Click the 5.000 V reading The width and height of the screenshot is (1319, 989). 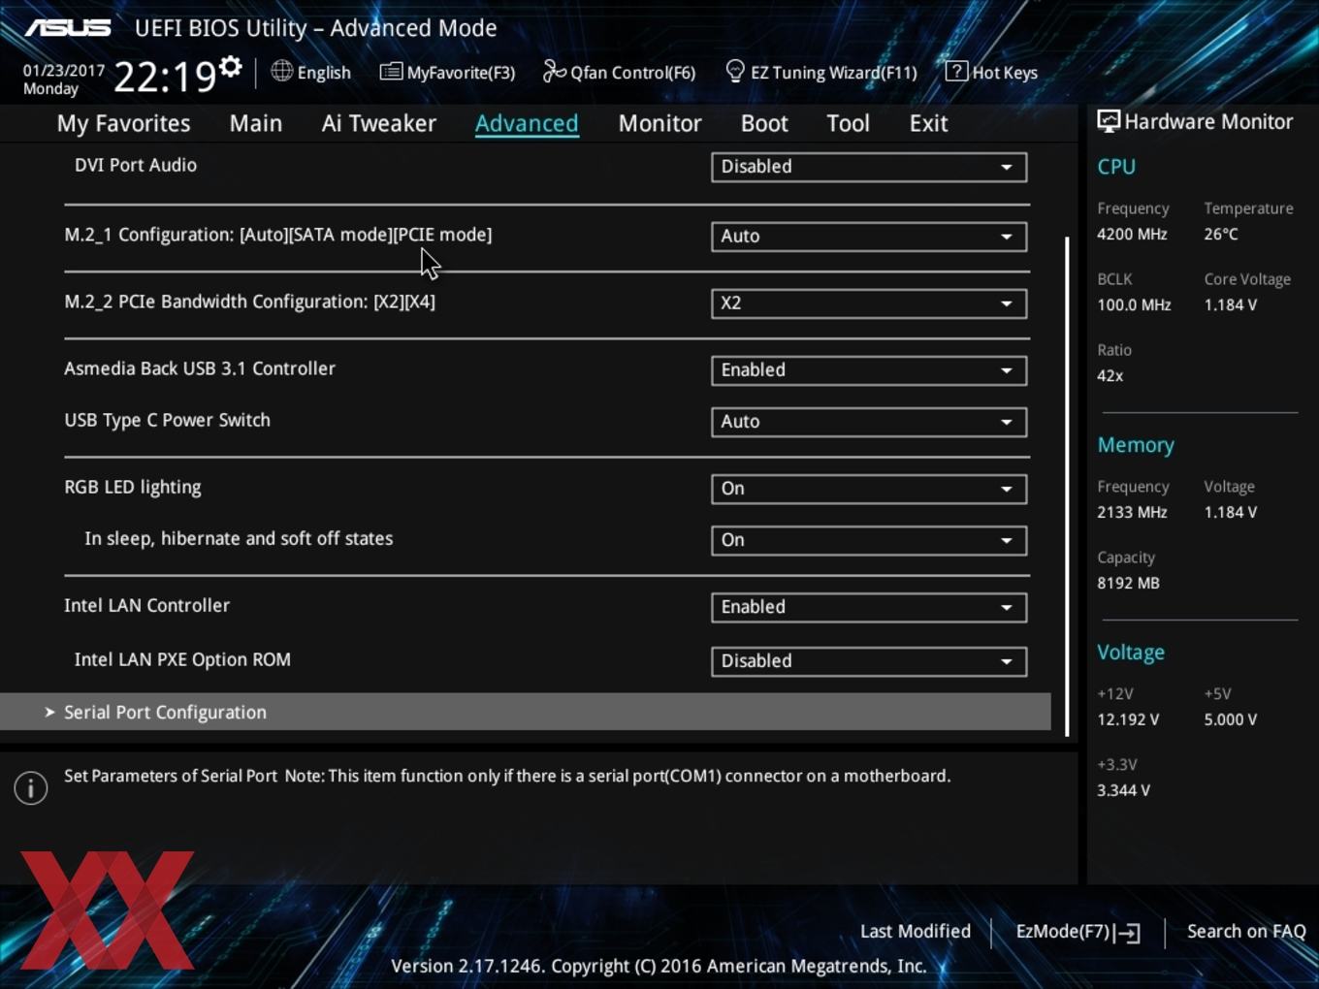coord(1231,719)
